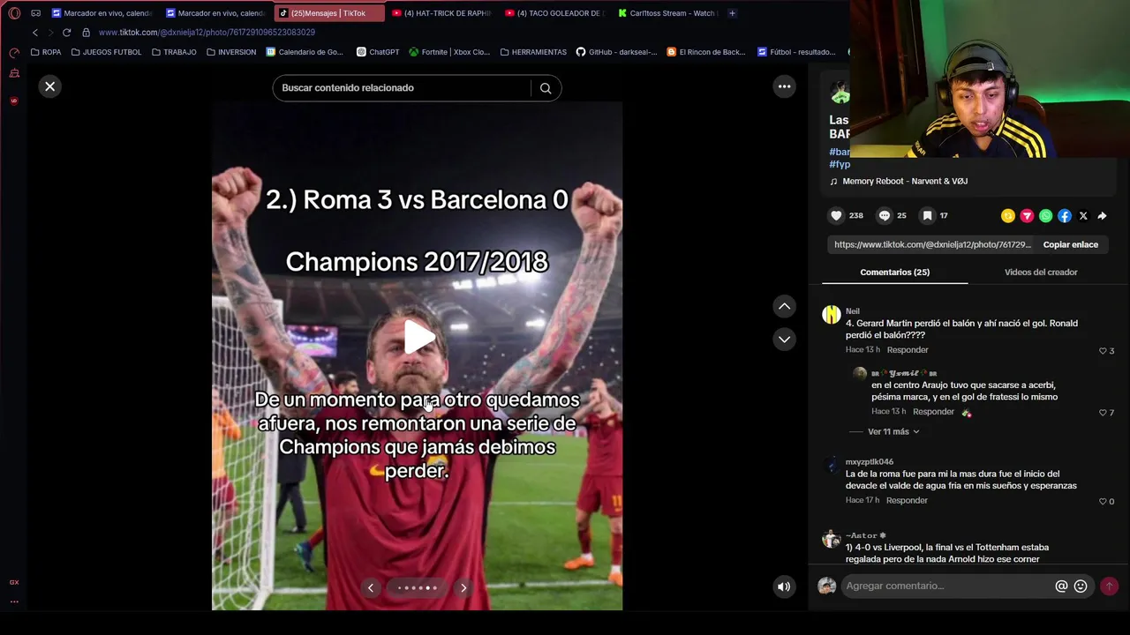The image size is (1130, 635).
Task: Open ChatGPT bookmark
Action: click(x=378, y=52)
